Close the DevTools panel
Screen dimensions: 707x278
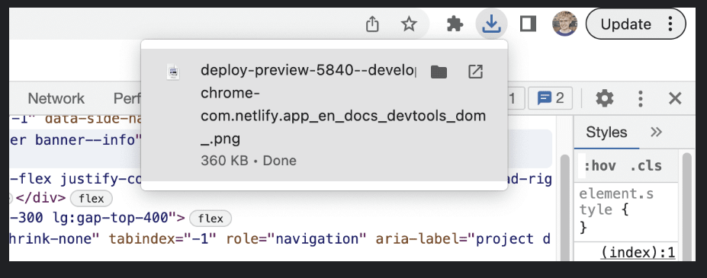674,98
